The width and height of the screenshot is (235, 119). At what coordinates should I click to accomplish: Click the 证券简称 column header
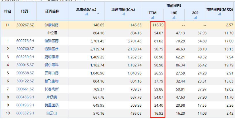coord(52,11)
